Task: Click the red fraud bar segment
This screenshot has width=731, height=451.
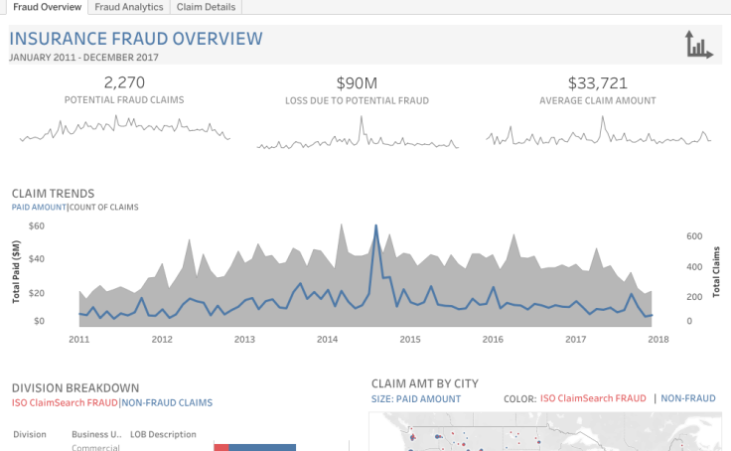Action: click(220, 447)
